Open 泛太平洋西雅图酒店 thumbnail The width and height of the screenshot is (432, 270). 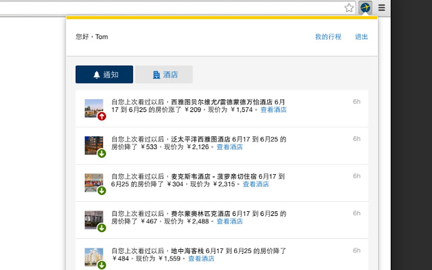[94, 146]
